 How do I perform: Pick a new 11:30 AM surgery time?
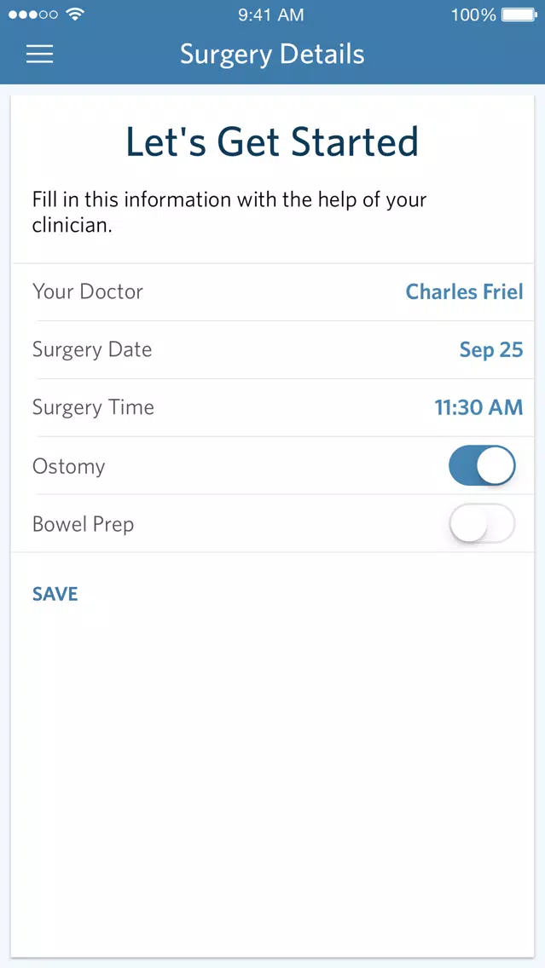coord(478,407)
